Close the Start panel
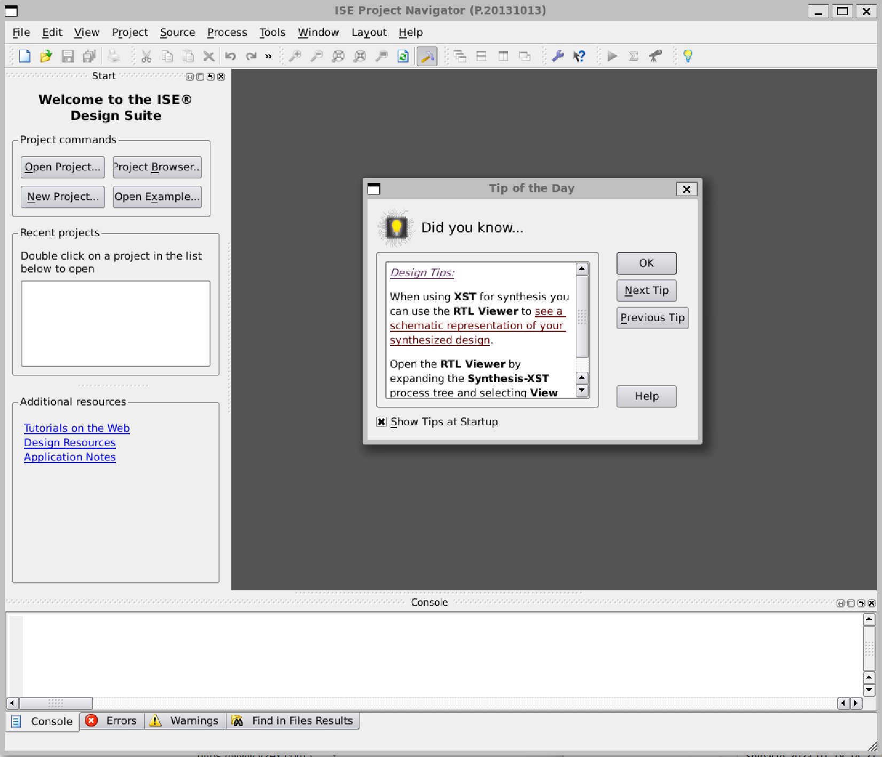This screenshot has height=757, width=882. 221,76
